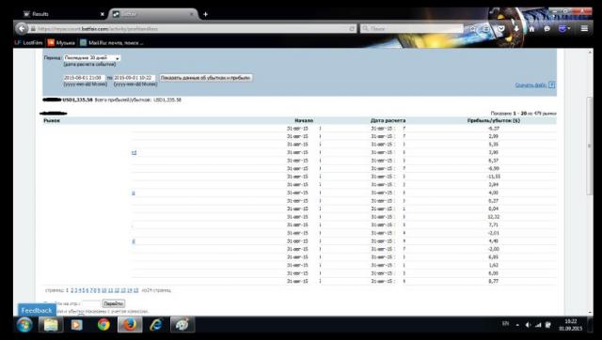Viewport: 602px width, 340px height.
Task: Save page with the Pocket icon
Action: pos(501,28)
